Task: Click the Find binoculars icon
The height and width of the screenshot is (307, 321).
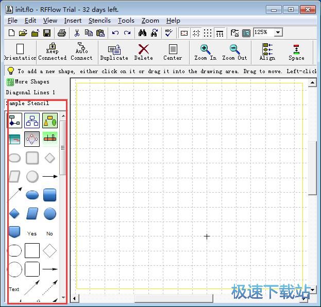Action: tap(143, 33)
